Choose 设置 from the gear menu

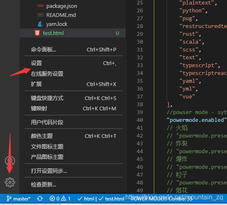click(x=74, y=63)
